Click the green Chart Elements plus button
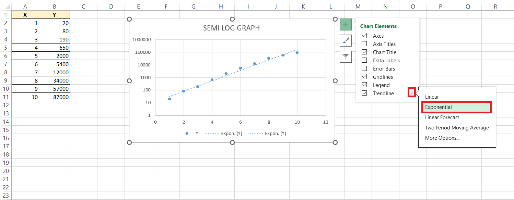The width and height of the screenshot is (514, 200). click(x=346, y=24)
